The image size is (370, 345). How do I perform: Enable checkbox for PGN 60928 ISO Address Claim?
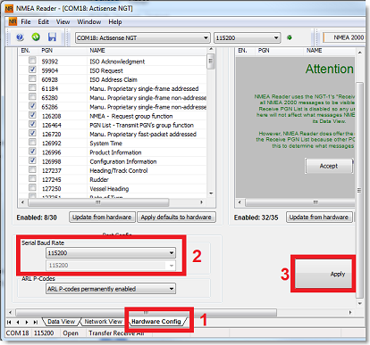(32, 78)
